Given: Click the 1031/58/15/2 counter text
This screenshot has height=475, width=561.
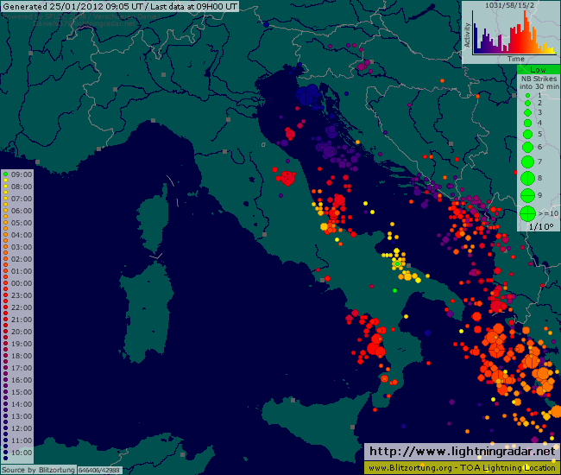Looking at the screenshot, I should click(x=509, y=5).
